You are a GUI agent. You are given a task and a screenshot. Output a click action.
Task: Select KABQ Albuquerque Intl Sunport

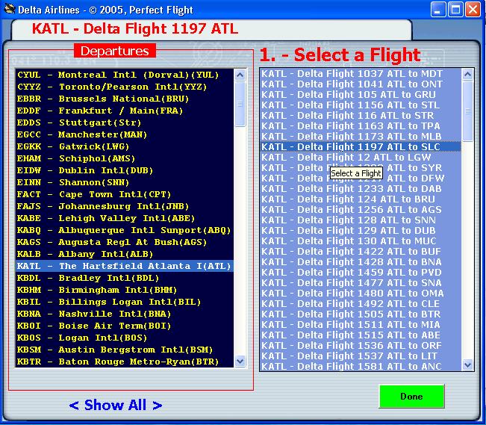point(125,230)
